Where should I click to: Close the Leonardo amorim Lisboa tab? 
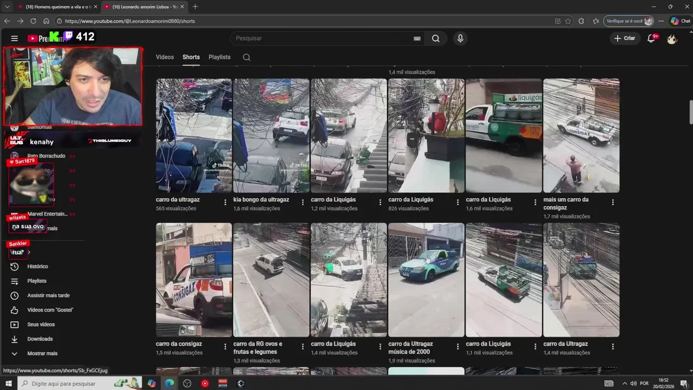[182, 6]
